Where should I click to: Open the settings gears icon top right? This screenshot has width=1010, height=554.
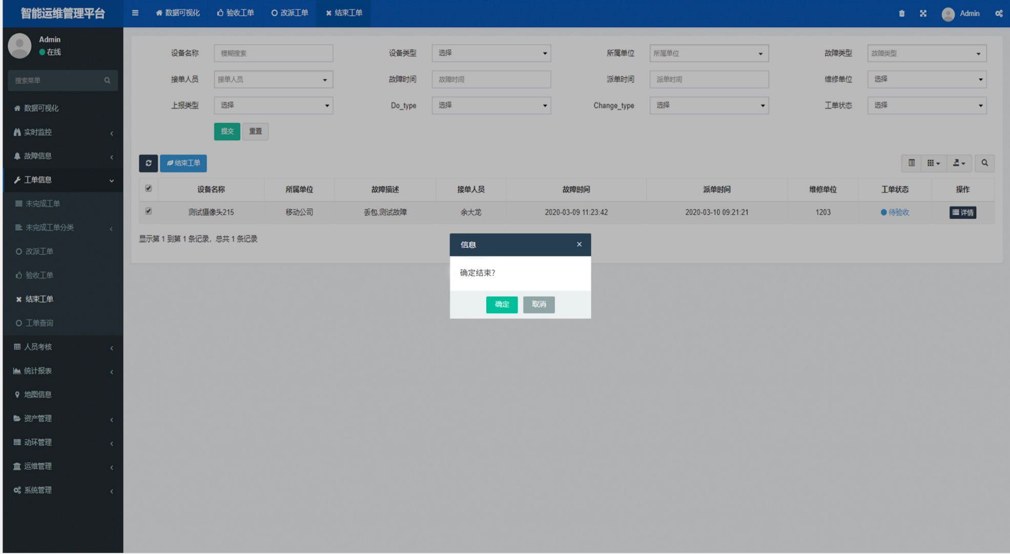tap(999, 13)
